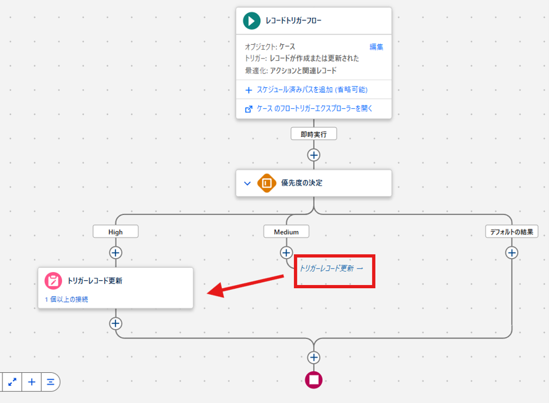This screenshot has width=549, height=403.
Task: Click the external-link icon beside フロートリガーエクスプローラー
Action: pos(248,109)
